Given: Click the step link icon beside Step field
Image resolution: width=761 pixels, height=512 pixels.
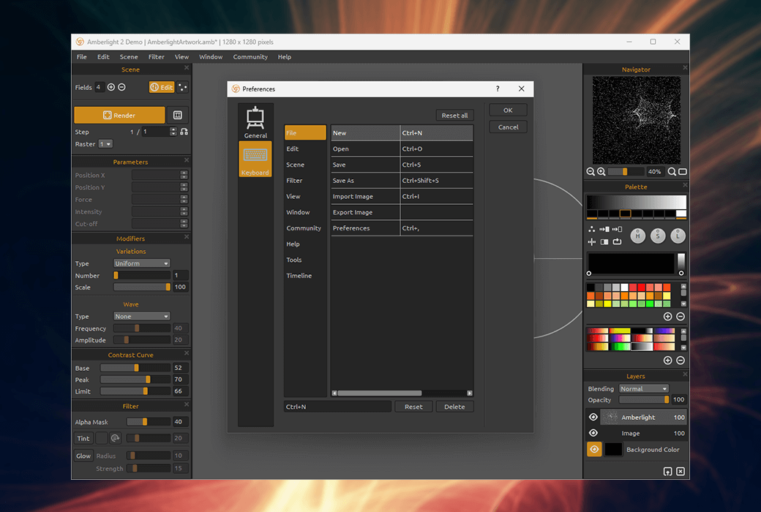Looking at the screenshot, I should pos(184,132).
